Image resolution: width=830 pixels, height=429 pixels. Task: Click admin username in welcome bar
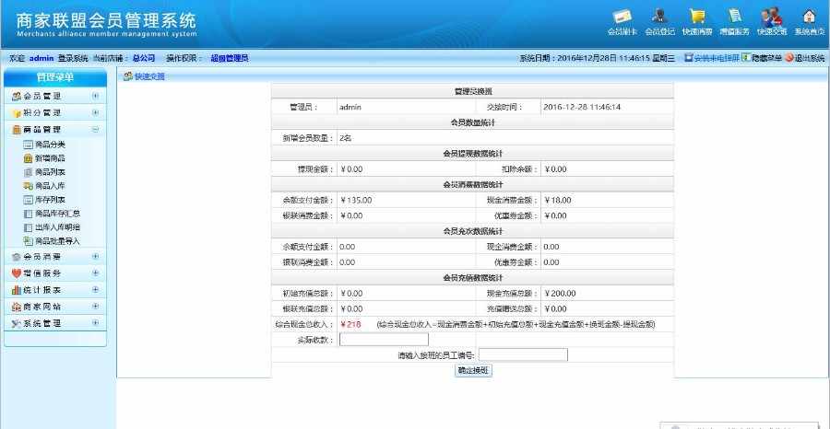tap(41, 58)
